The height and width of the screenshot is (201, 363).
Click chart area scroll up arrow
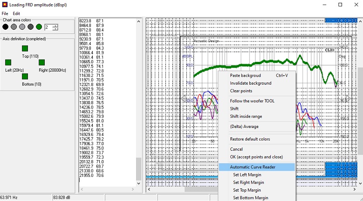[x=360, y=21]
